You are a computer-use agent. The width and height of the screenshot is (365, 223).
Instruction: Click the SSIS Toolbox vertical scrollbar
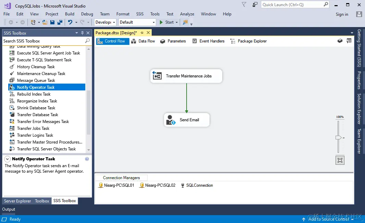click(88, 113)
